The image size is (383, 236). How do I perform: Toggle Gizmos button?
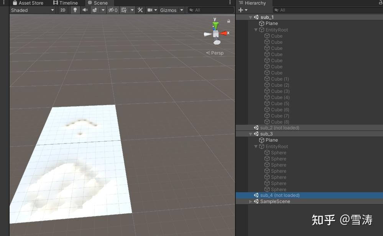tap(168, 10)
